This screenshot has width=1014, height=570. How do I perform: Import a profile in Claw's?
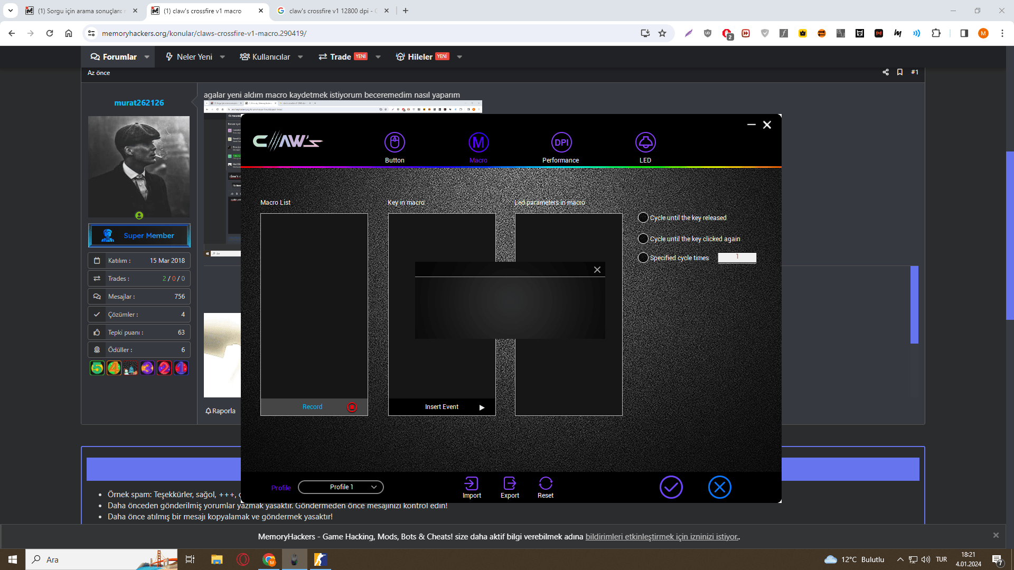472,487
